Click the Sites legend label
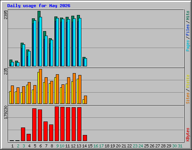This screenshot has height=150, width=192. (x=188, y=98)
